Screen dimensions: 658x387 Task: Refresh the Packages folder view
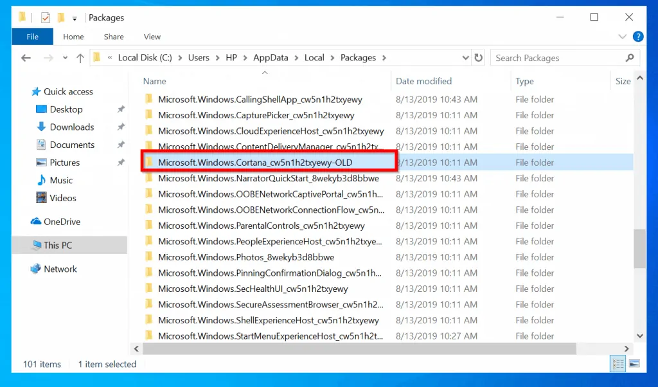pos(479,57)
